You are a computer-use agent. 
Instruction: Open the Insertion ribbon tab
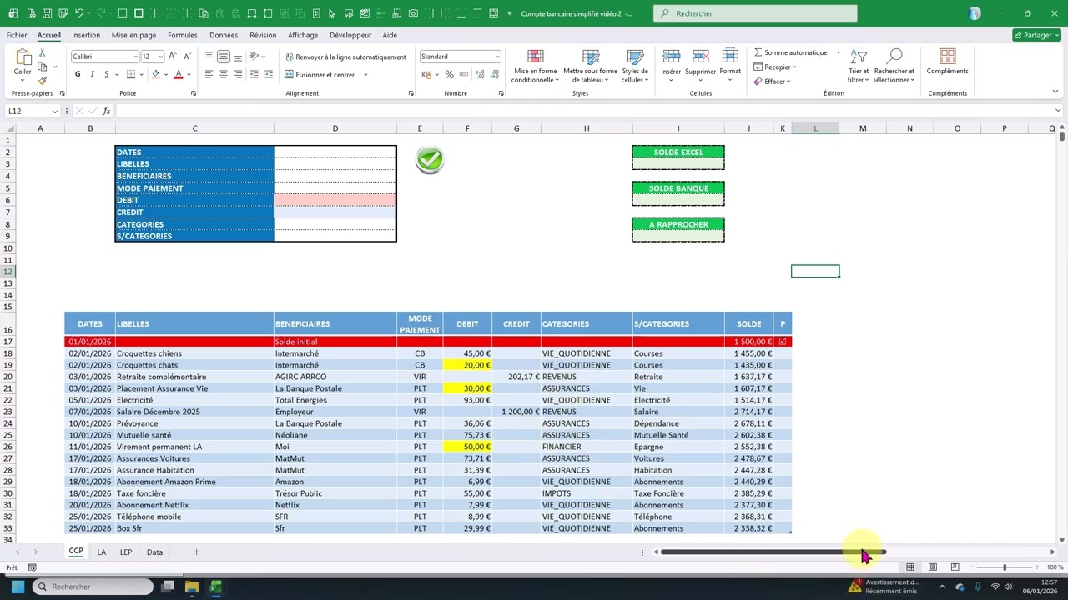[x=86, y=35]
